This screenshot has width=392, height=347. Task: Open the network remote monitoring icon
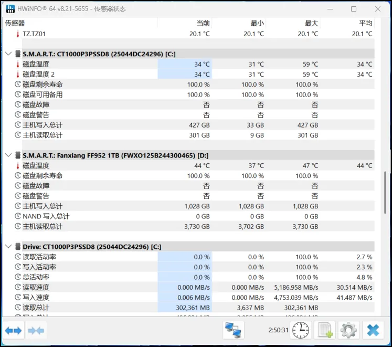[233, 330]
